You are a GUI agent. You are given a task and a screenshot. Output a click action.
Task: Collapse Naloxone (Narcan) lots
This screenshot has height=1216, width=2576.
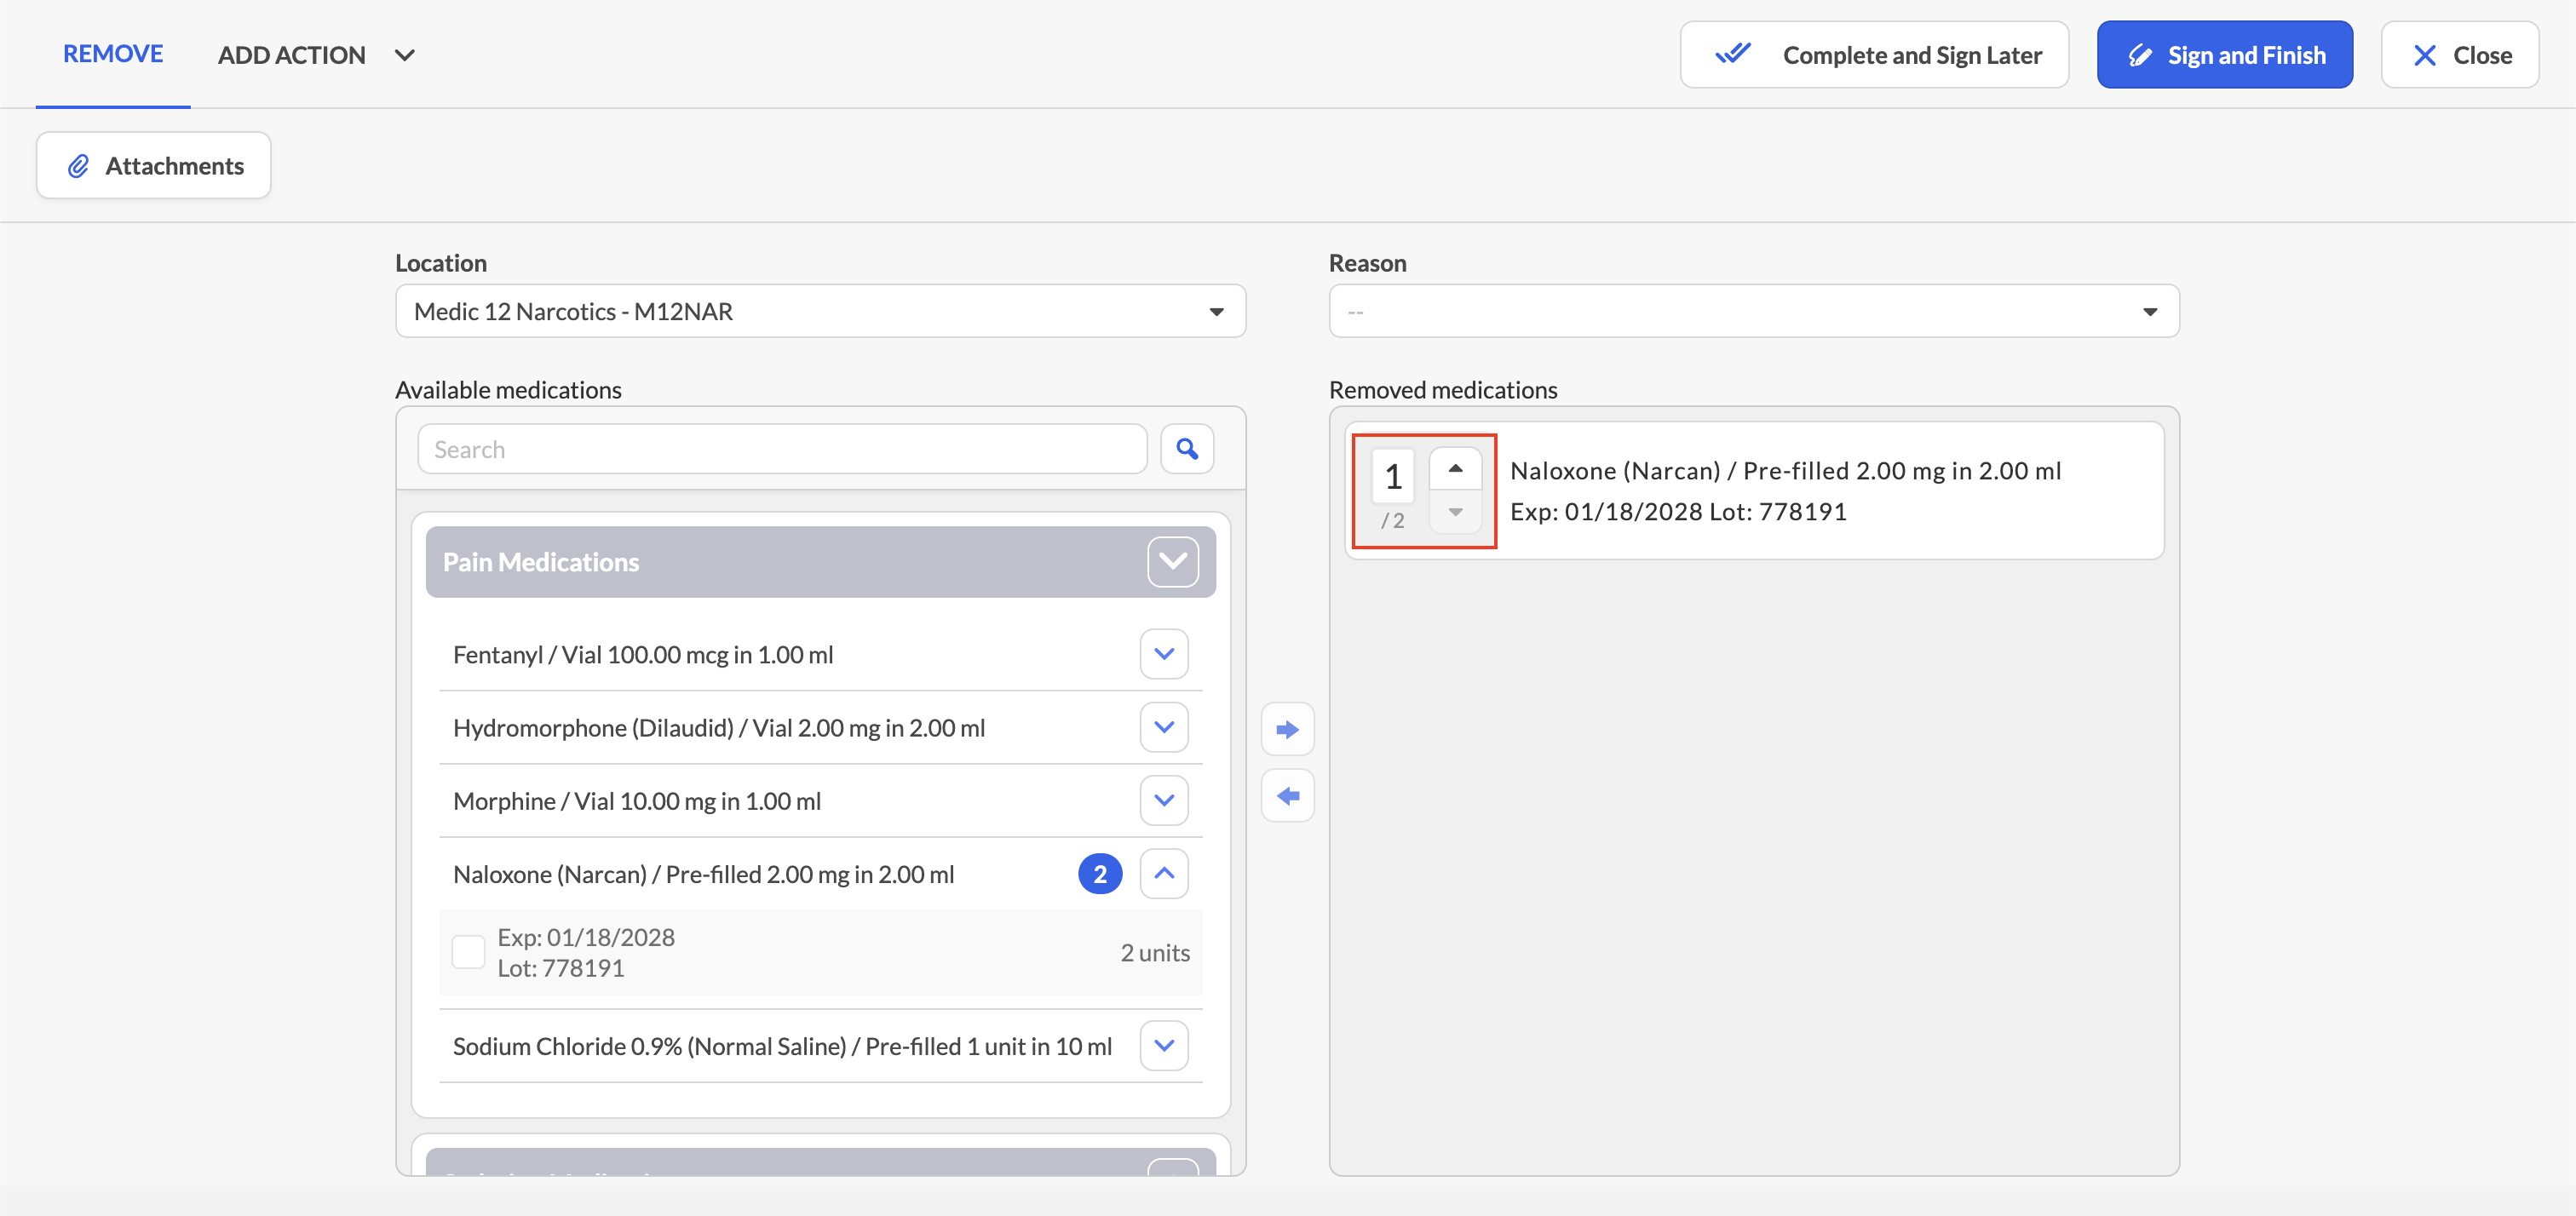pos(1164,873)
